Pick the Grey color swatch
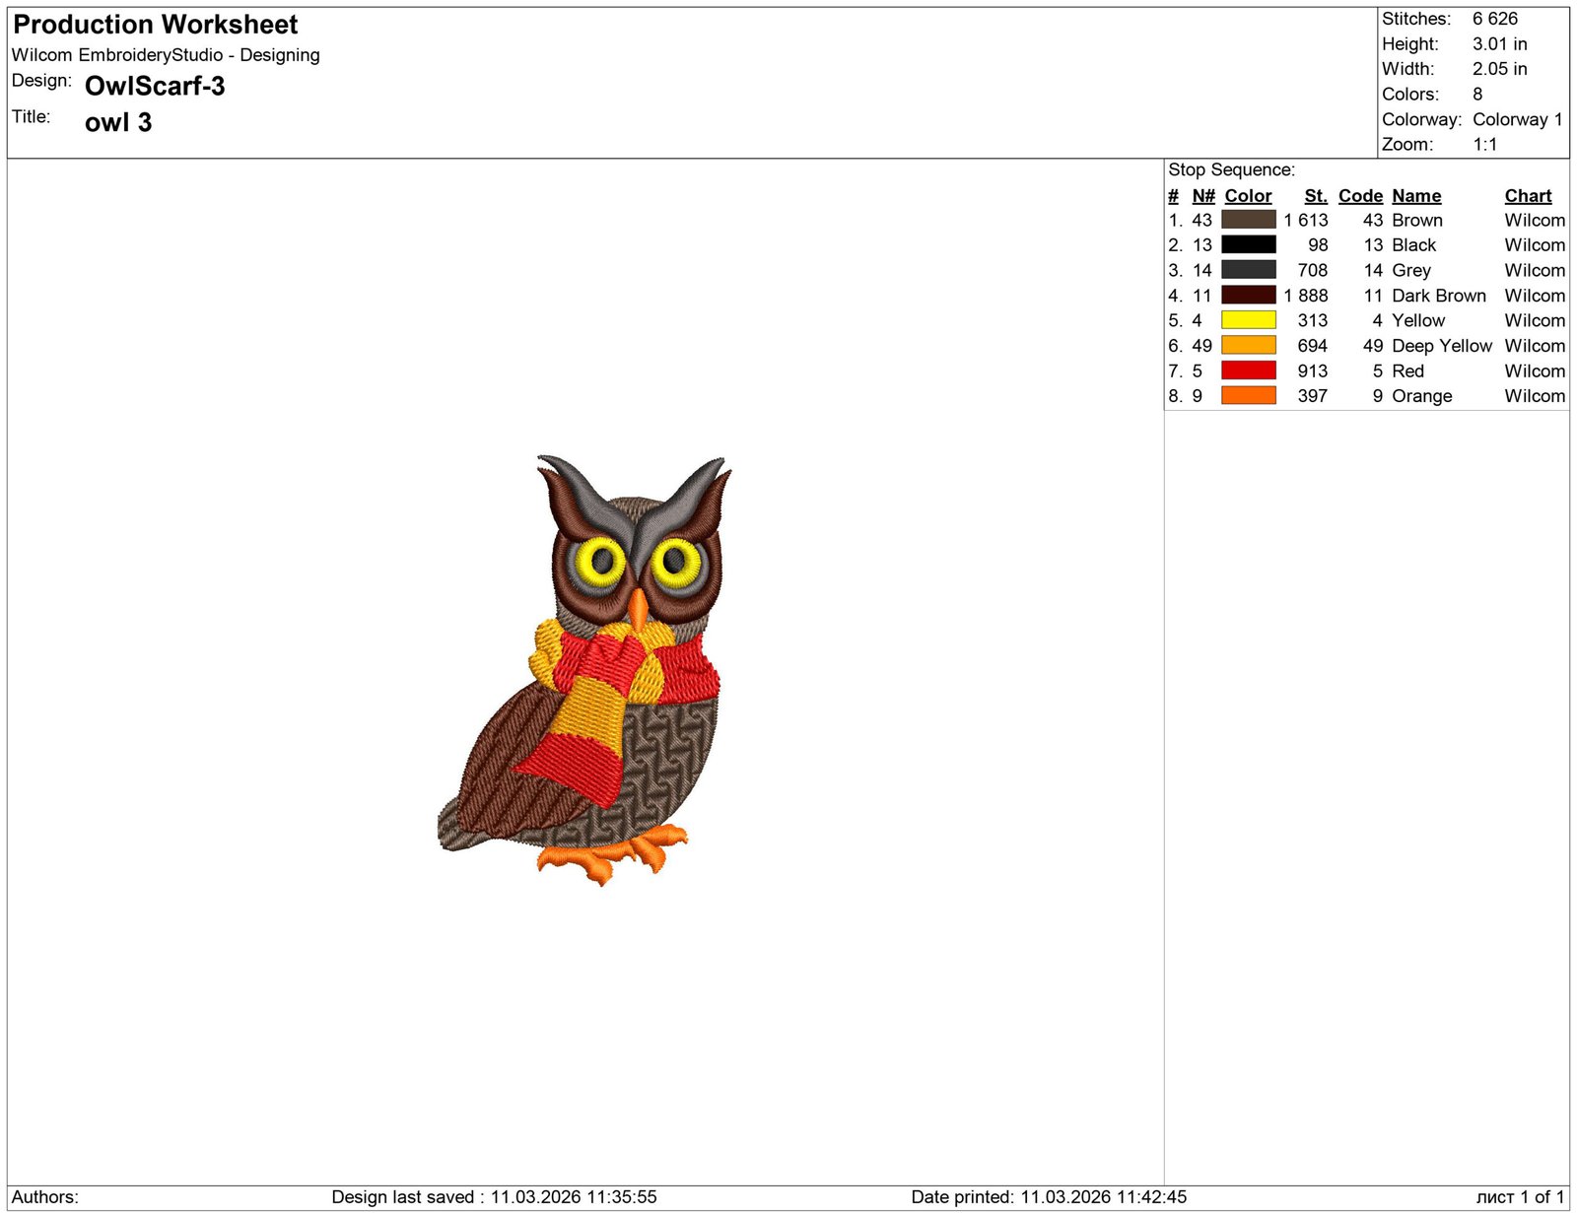 tap(1248, 270)
